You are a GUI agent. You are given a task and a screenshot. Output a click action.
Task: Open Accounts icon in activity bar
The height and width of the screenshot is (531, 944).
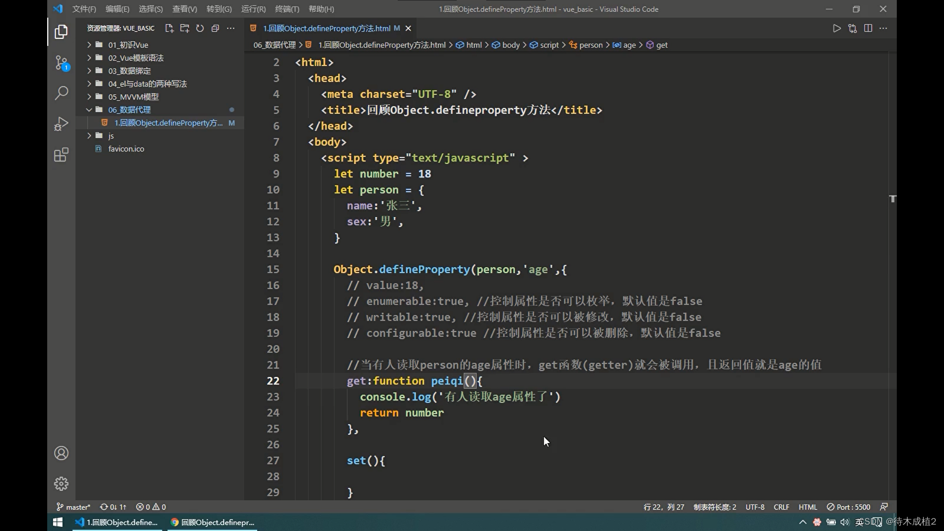[61, 453]
